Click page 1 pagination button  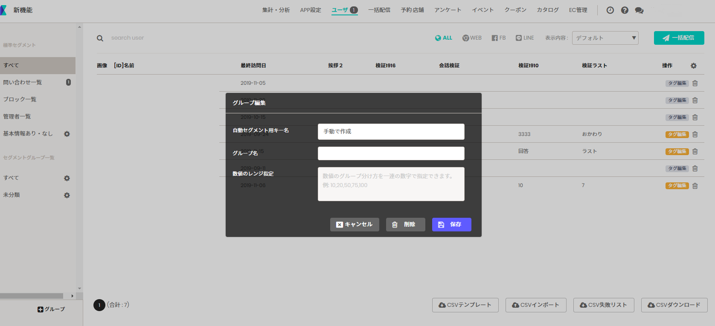pos(99,305)
